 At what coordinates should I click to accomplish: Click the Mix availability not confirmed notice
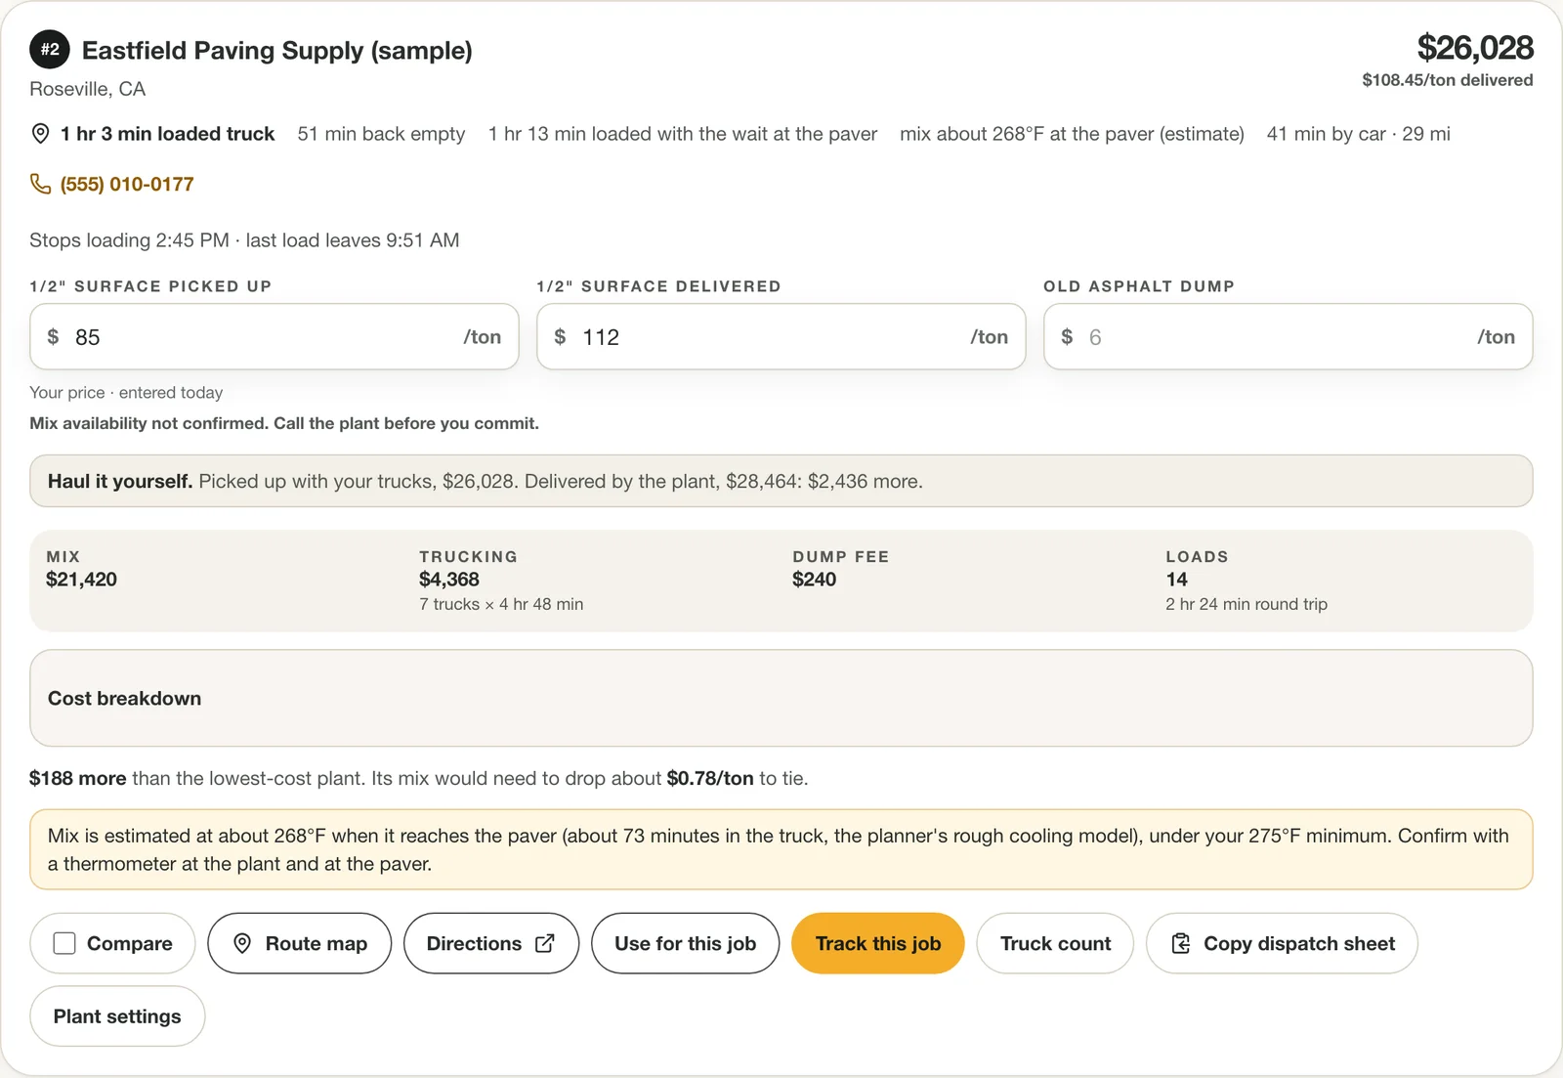pos(284,423)
